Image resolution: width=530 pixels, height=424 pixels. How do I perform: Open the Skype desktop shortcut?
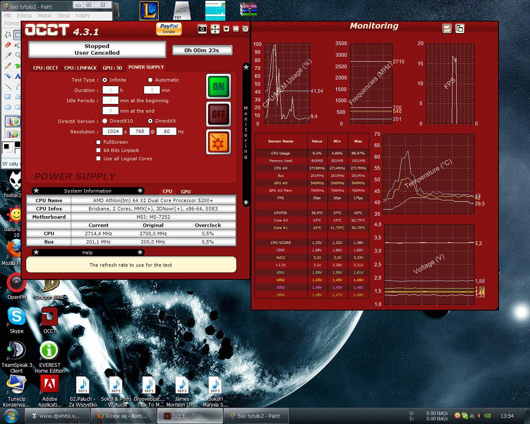(x=17, y=321)
